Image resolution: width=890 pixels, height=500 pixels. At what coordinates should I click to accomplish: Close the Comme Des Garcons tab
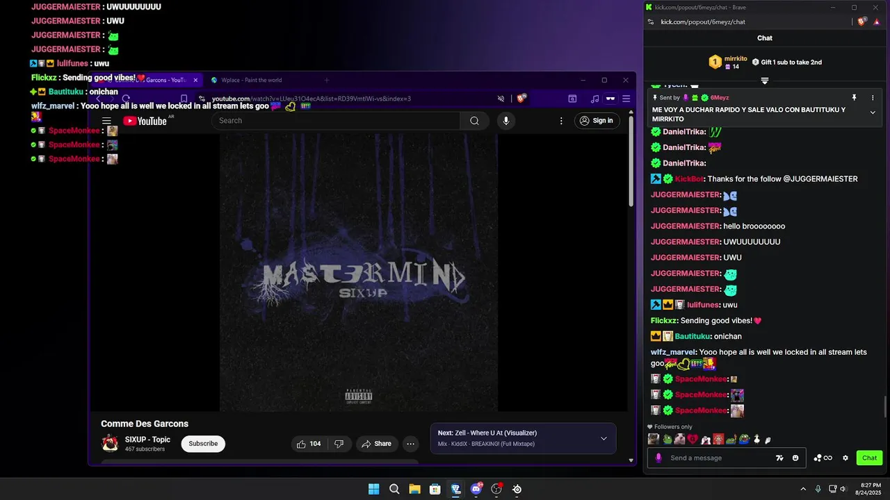(x=195, y=80)
